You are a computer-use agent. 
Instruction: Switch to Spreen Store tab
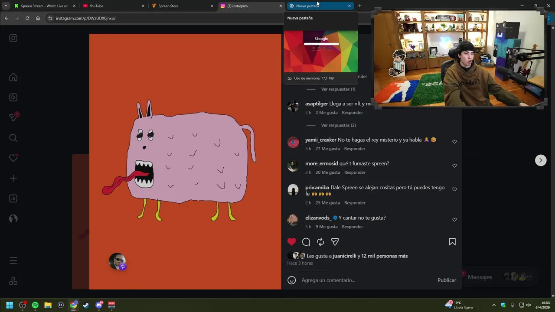tap(183, 6)
